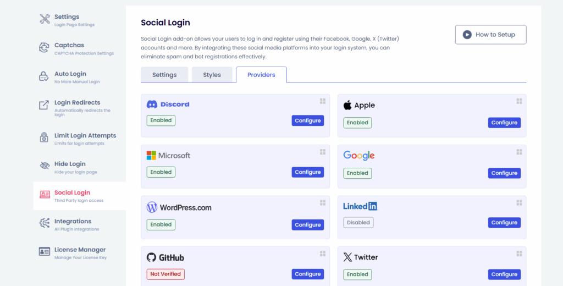Click the GitHub logo icon
The height and width of the screenshot is (286, 563).
point(152,257)
